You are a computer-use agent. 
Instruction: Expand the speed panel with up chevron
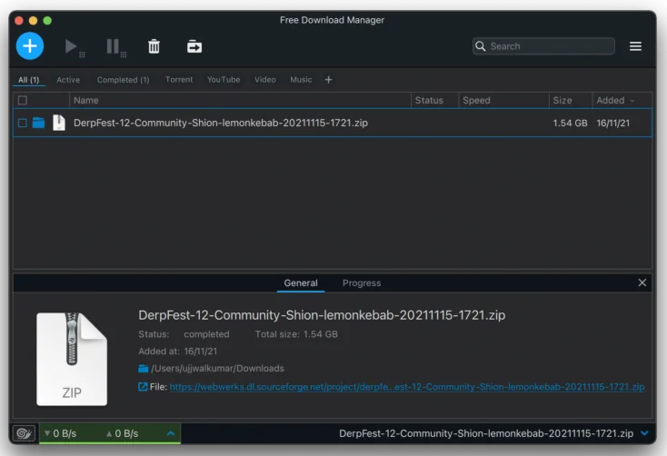click(x=171, y=433)
